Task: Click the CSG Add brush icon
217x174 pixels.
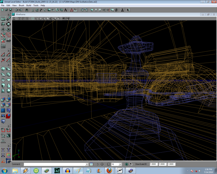Action: [3, 99]
